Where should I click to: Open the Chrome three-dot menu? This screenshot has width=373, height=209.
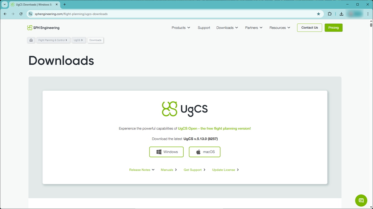[368, 14]
